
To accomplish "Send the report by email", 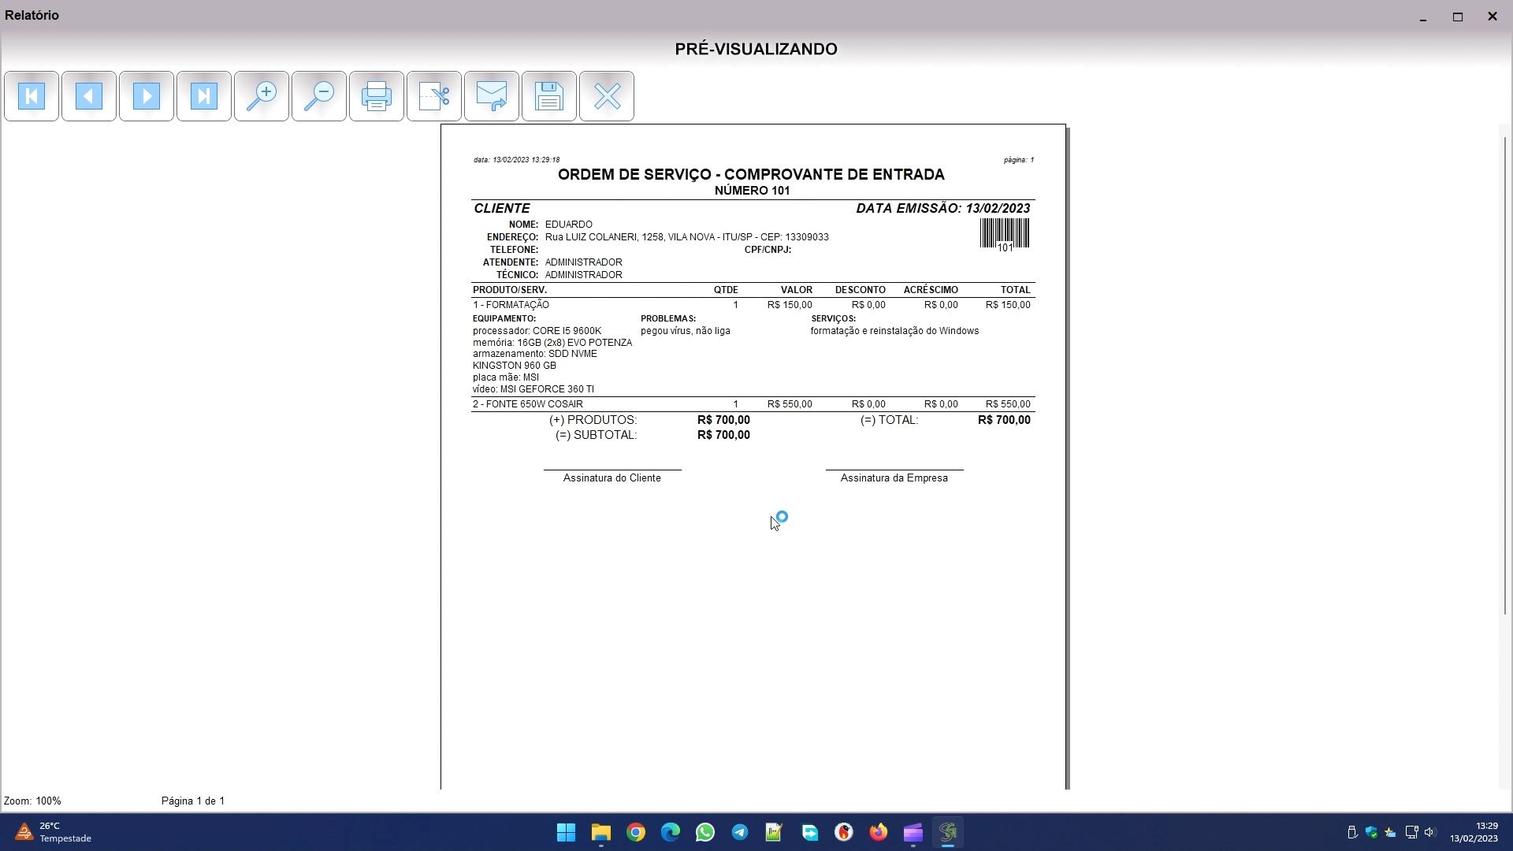I will [x=492, y=96].
